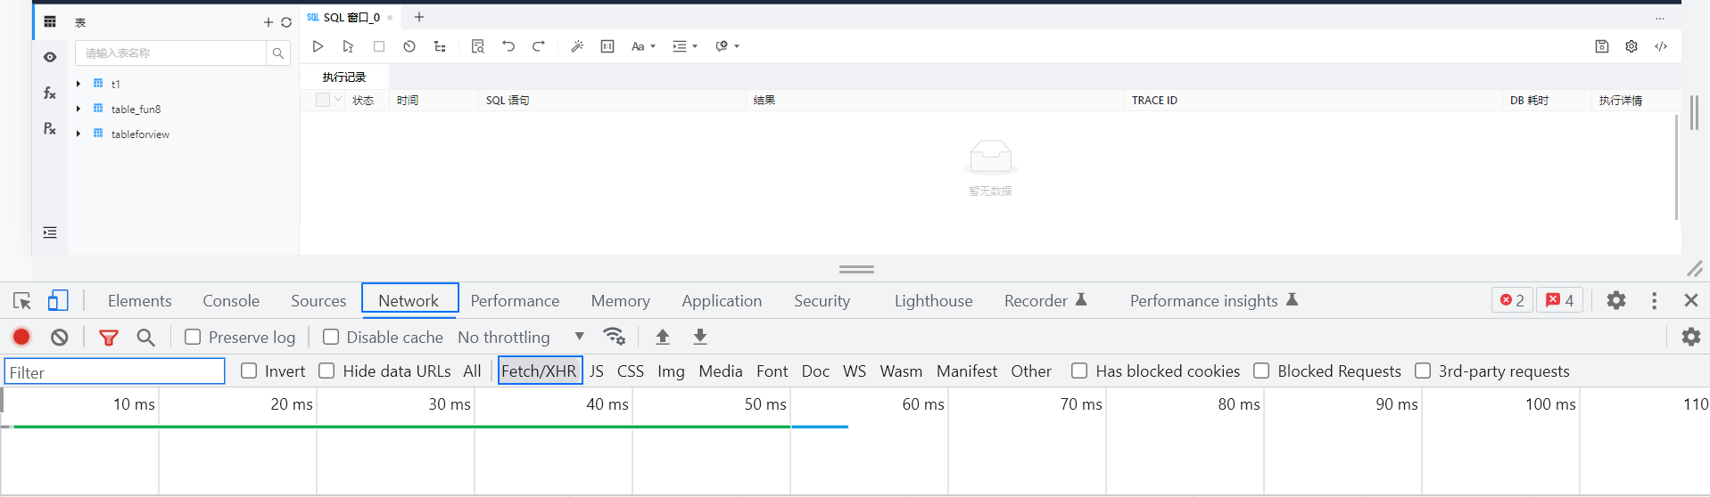Click the run SQL play icon
This screenshot has height=497, width=1710.
click(x=318, y=46)
